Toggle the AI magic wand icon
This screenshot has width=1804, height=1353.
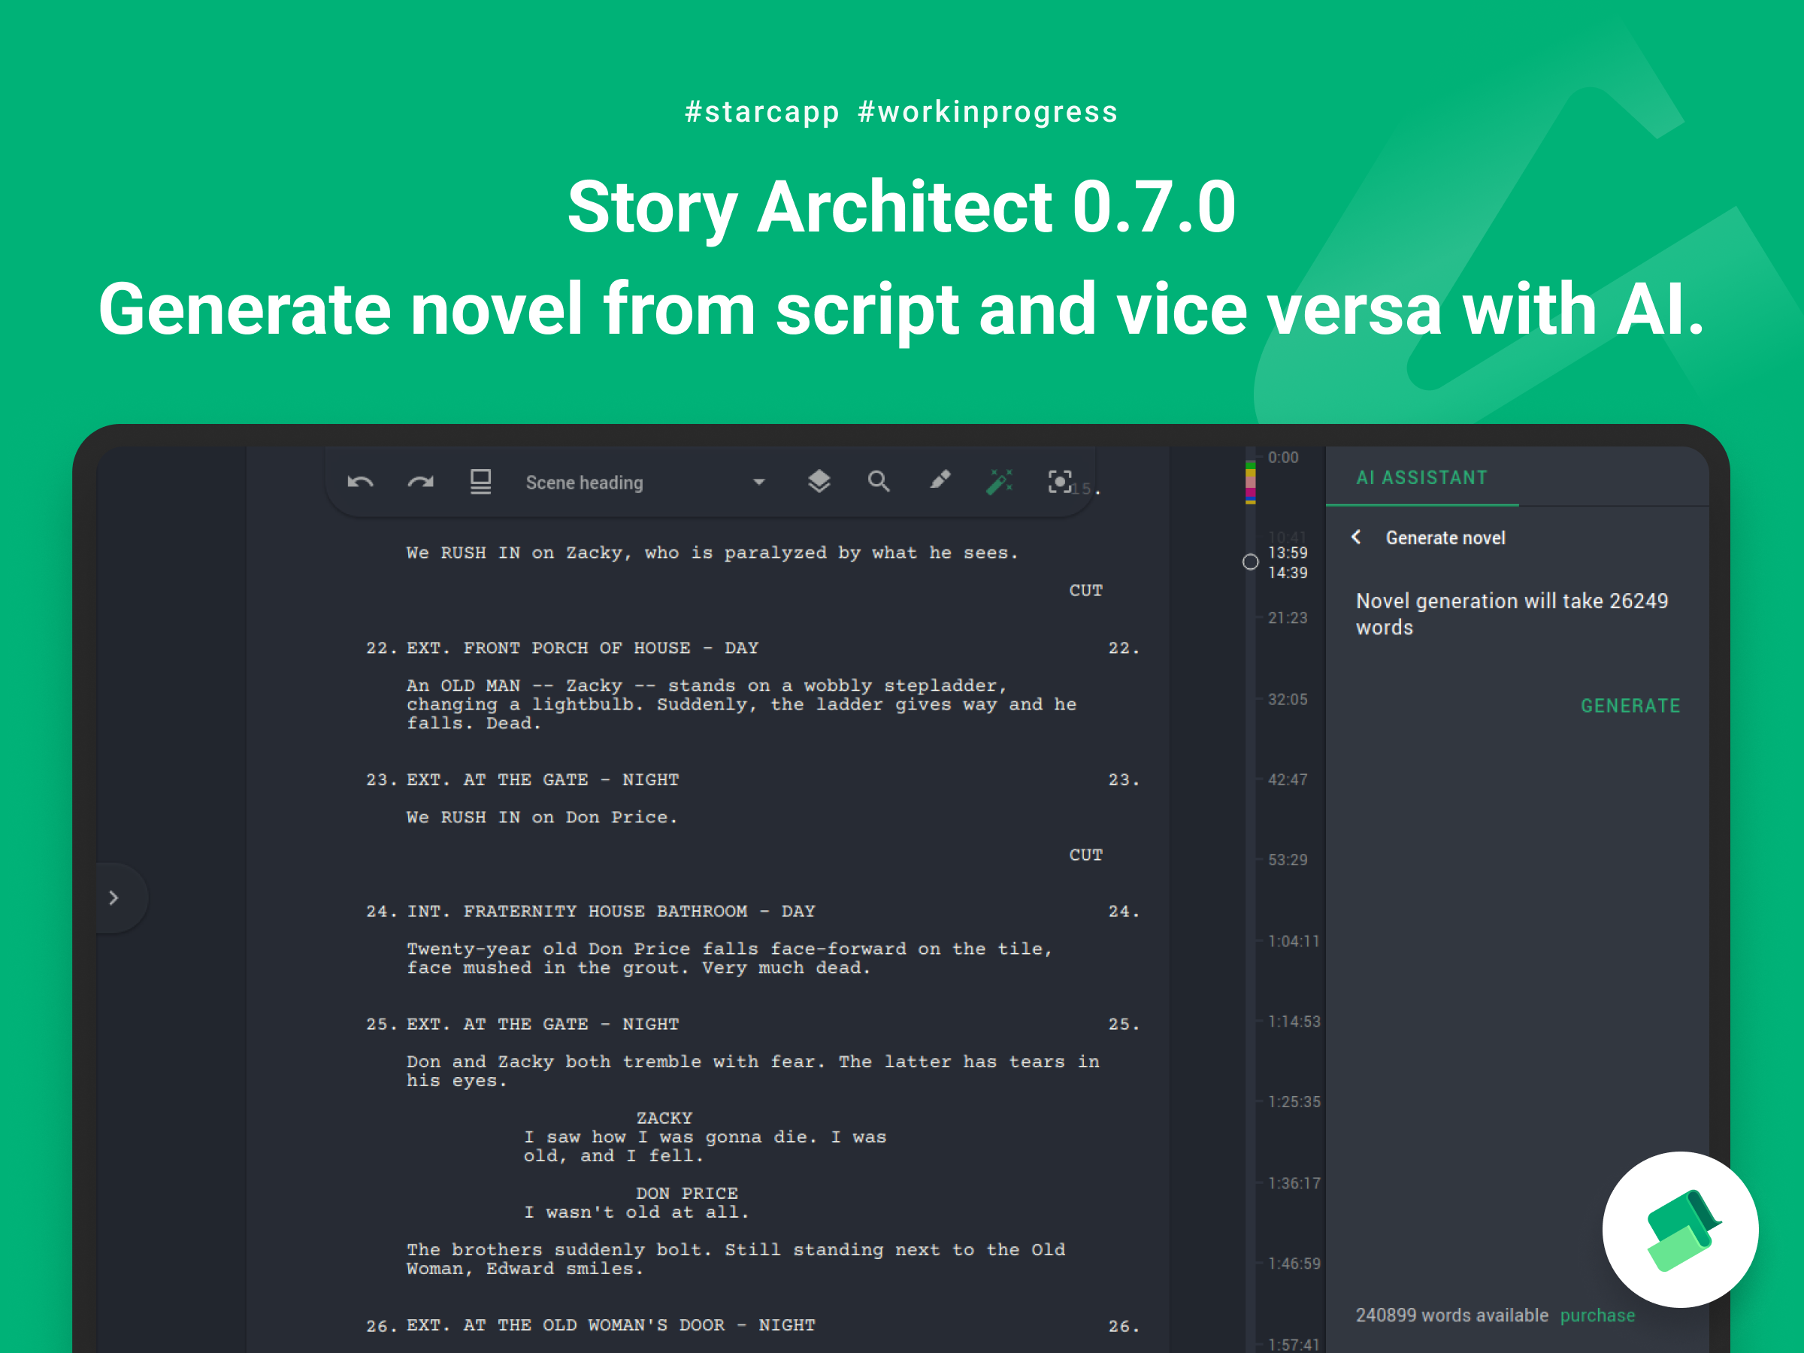[999, 482]
